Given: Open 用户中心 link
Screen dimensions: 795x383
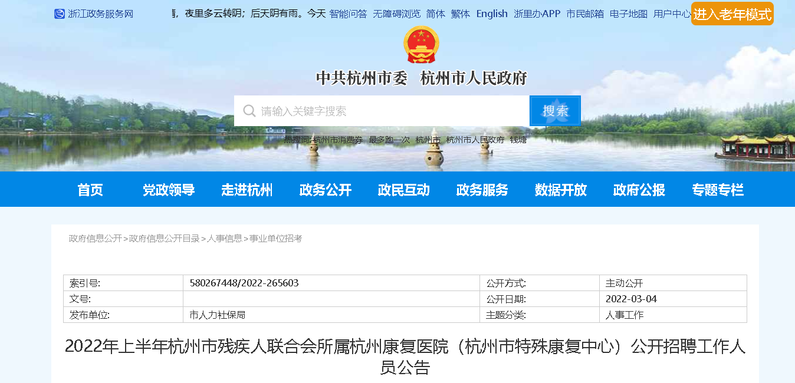Looking at the screenshot, I should (672, 14).
